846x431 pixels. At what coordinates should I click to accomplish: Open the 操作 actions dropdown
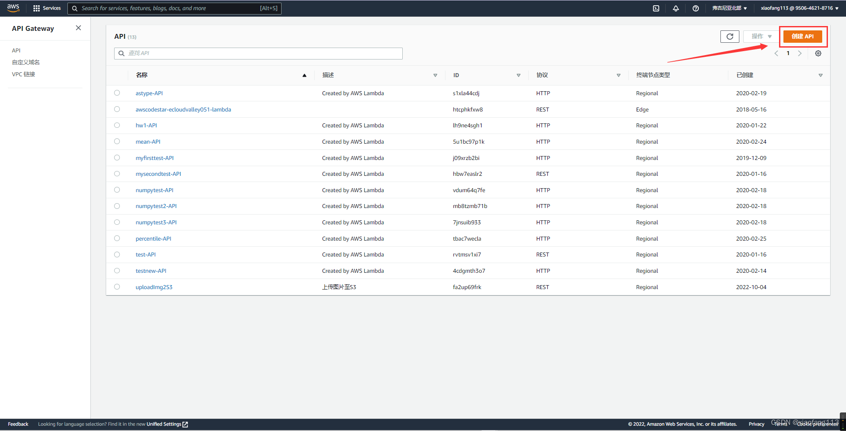click(761, 37)
